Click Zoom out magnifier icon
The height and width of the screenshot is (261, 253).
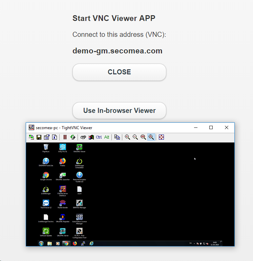pyautogui.click(x=135, y=137)
